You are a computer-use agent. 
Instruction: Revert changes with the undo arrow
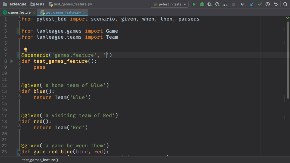coord(275,4)
